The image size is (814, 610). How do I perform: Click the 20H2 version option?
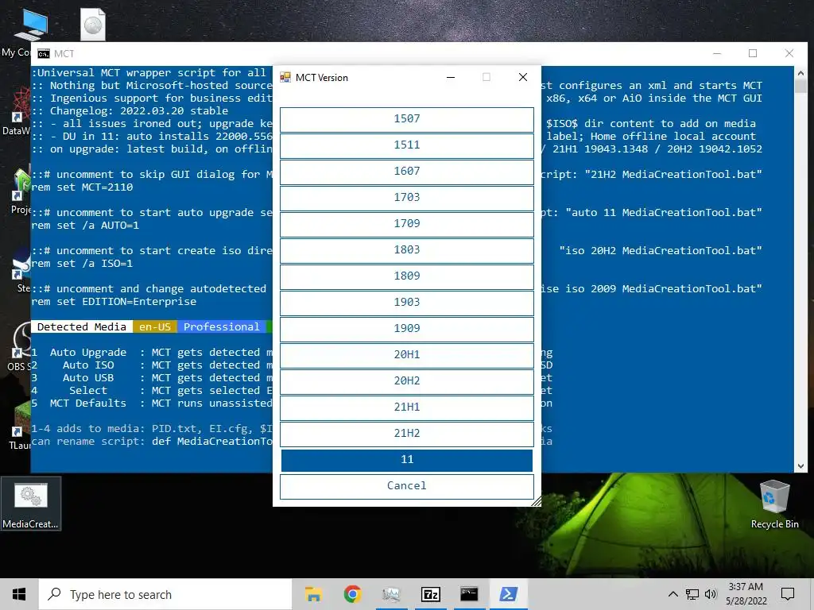pyautogui.click(x=406, y=381)
